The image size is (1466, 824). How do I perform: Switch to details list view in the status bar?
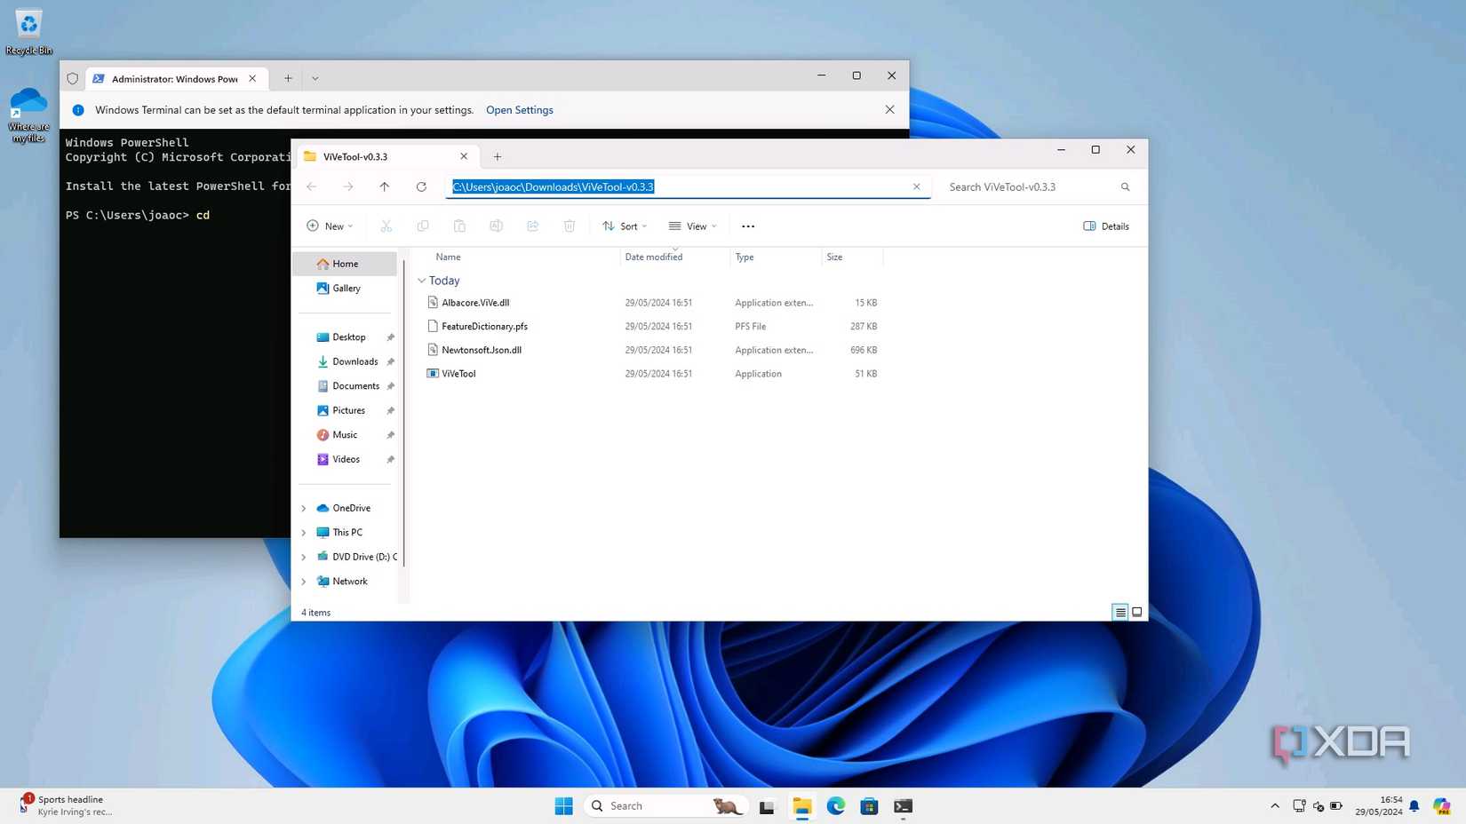[1119, 612]
